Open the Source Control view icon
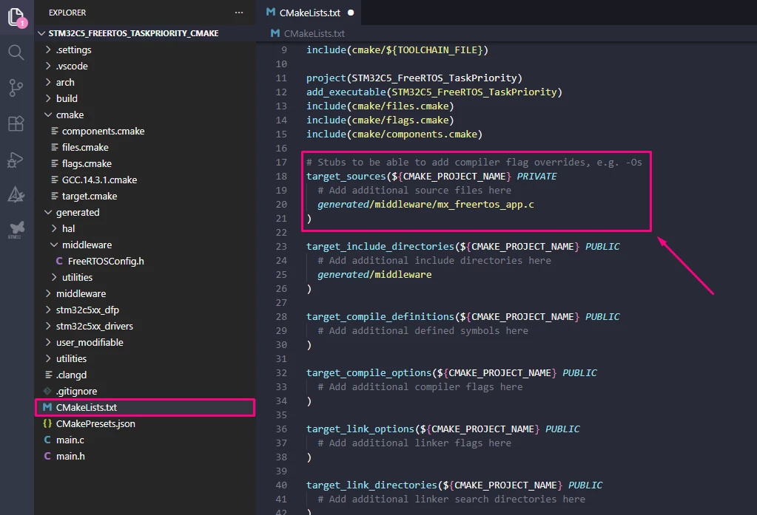Viewport: 757px width, 515px height. coord(16,88)
